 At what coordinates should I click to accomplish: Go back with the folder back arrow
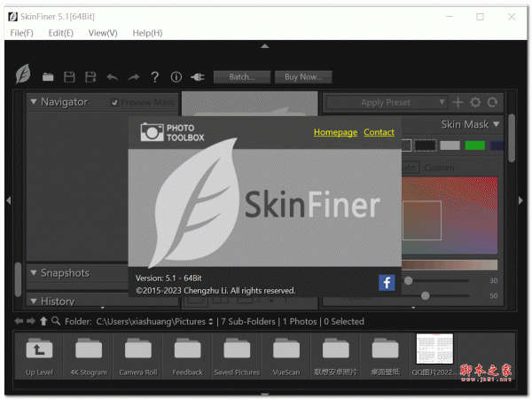pyautogui.click(x=19, y=321)
